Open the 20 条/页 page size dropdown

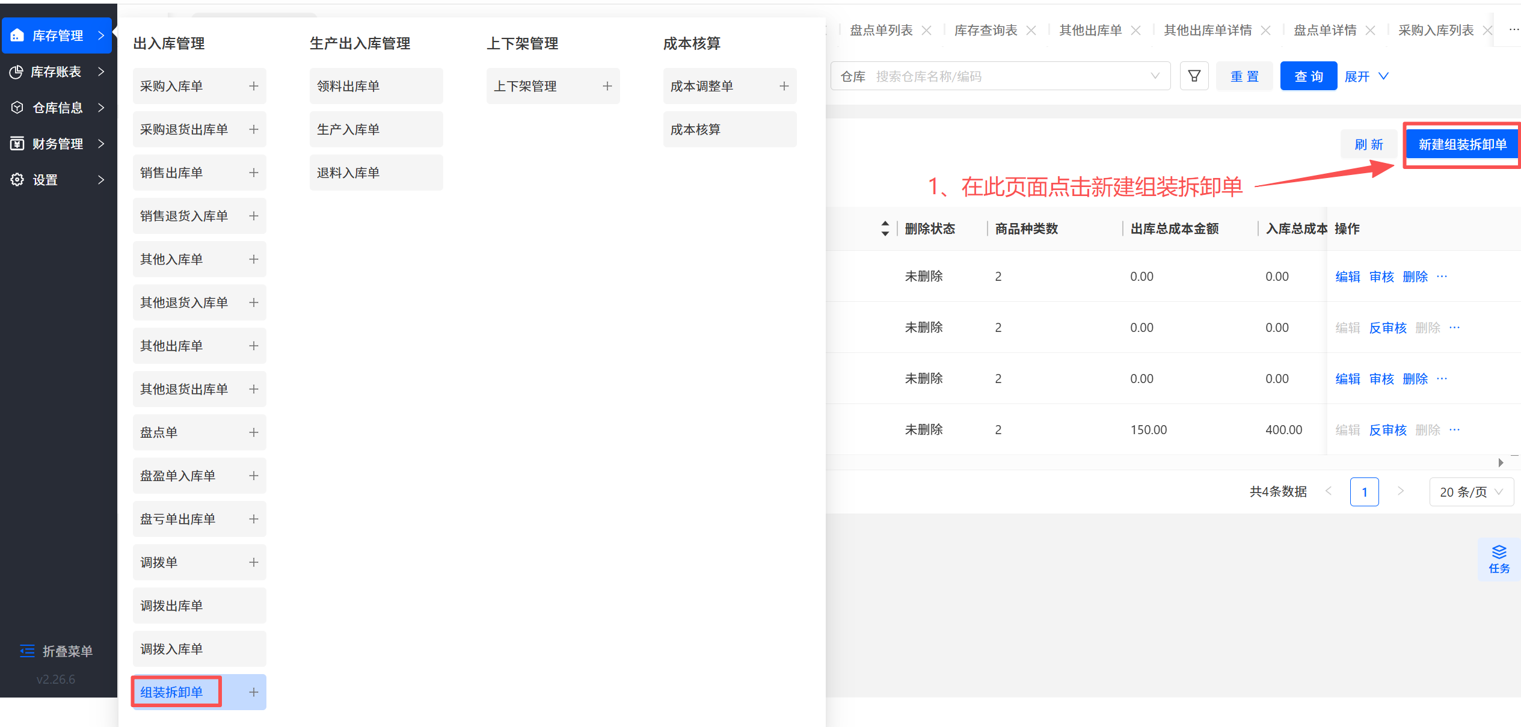coord(1471,492)
